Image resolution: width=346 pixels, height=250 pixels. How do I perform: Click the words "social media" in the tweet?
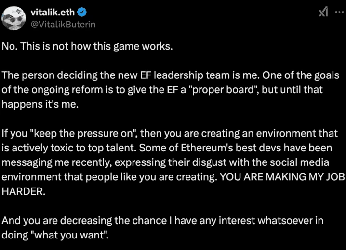[299, 162]
